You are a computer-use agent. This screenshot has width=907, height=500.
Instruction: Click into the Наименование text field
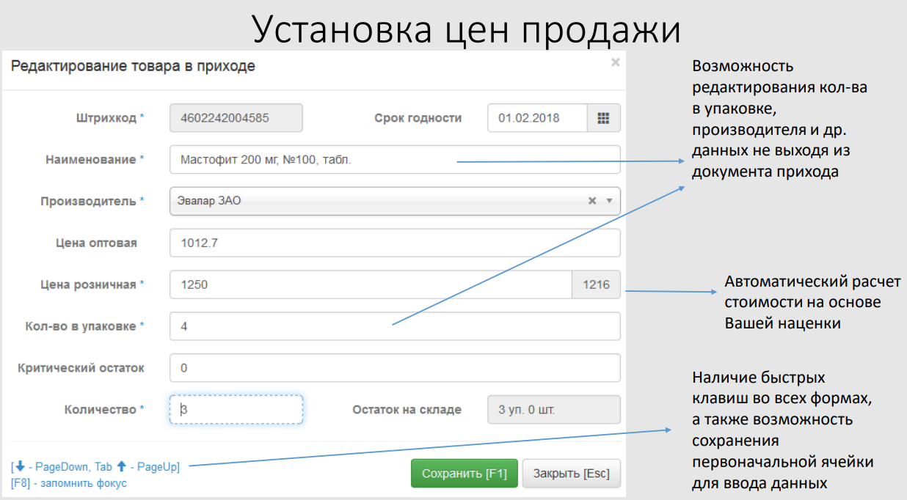(394, 159)
